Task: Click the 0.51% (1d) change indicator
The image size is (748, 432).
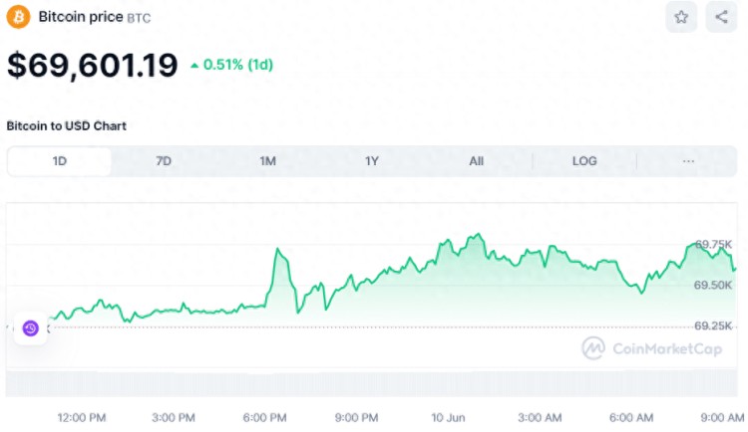Action: pos(231,65)
